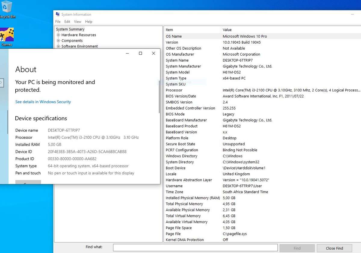
Task: Click the Close Find button
Action: pos(334,248)
